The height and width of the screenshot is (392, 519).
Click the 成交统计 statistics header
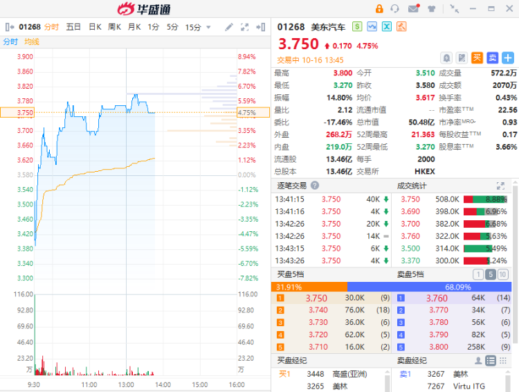pyautogui.click(x=412, y=186)
